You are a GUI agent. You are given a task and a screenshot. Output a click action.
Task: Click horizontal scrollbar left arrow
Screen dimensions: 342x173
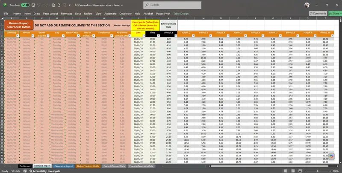[209, 166]
